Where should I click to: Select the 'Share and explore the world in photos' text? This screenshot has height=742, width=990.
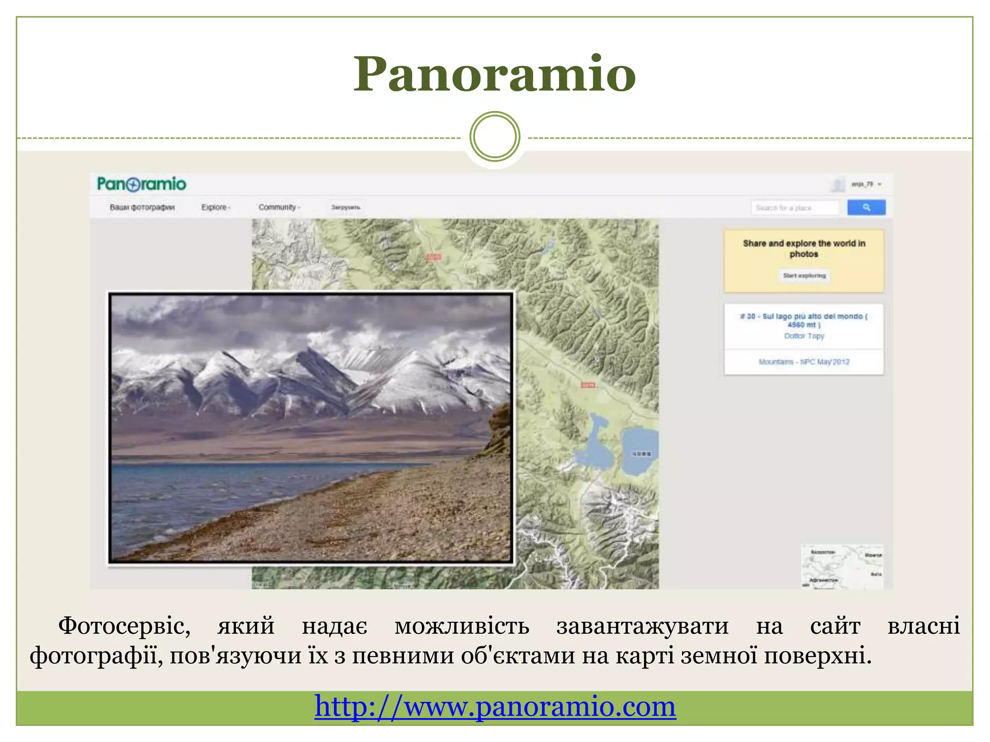tap(804, 249)
